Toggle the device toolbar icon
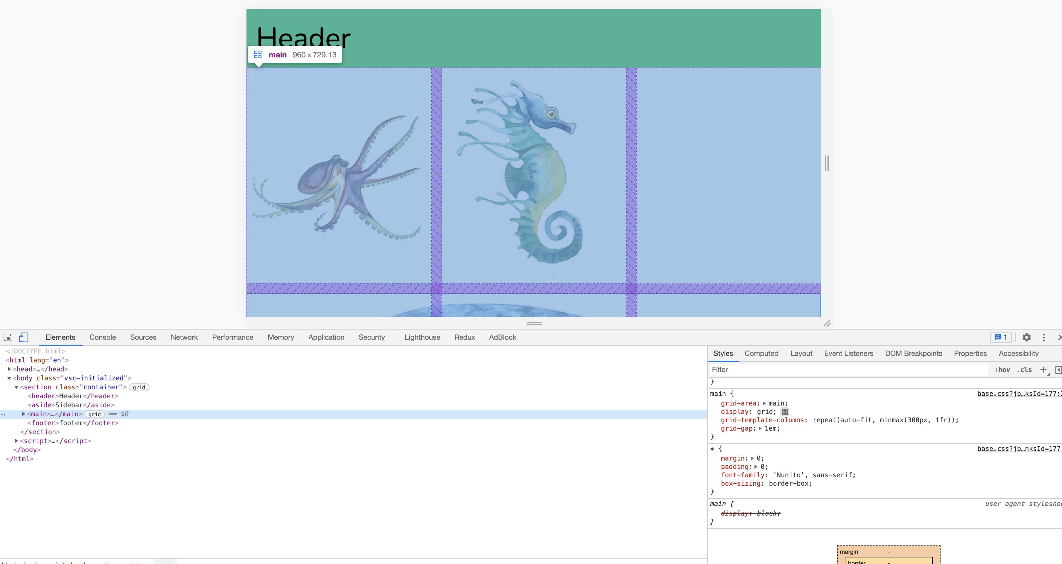 (24, 337)
